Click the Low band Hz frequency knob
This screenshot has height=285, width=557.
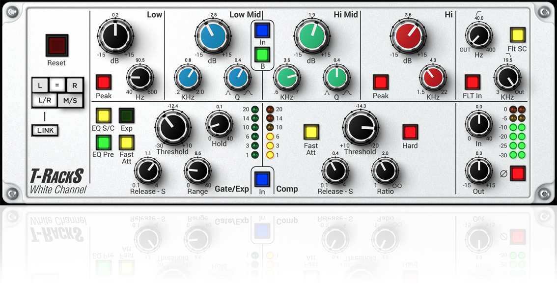(x=140, y=78)
